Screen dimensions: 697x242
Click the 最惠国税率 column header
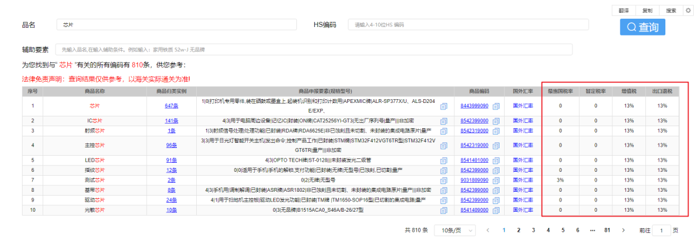click(560, 91)
